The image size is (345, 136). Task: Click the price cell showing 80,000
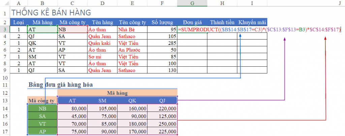[x=72, y=109]
